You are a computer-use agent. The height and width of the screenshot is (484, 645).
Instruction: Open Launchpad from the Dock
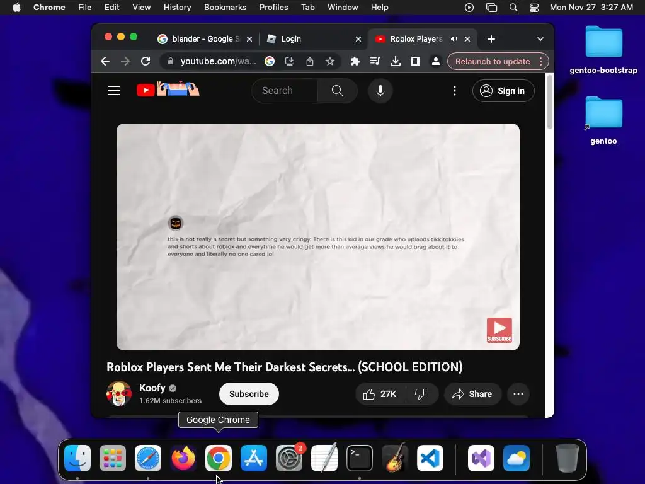click(x=113, y=458)
